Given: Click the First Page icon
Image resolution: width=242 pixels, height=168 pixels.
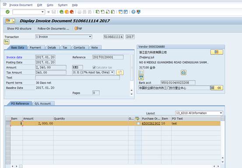Looking at the screenshot, I should coord(98,12).
